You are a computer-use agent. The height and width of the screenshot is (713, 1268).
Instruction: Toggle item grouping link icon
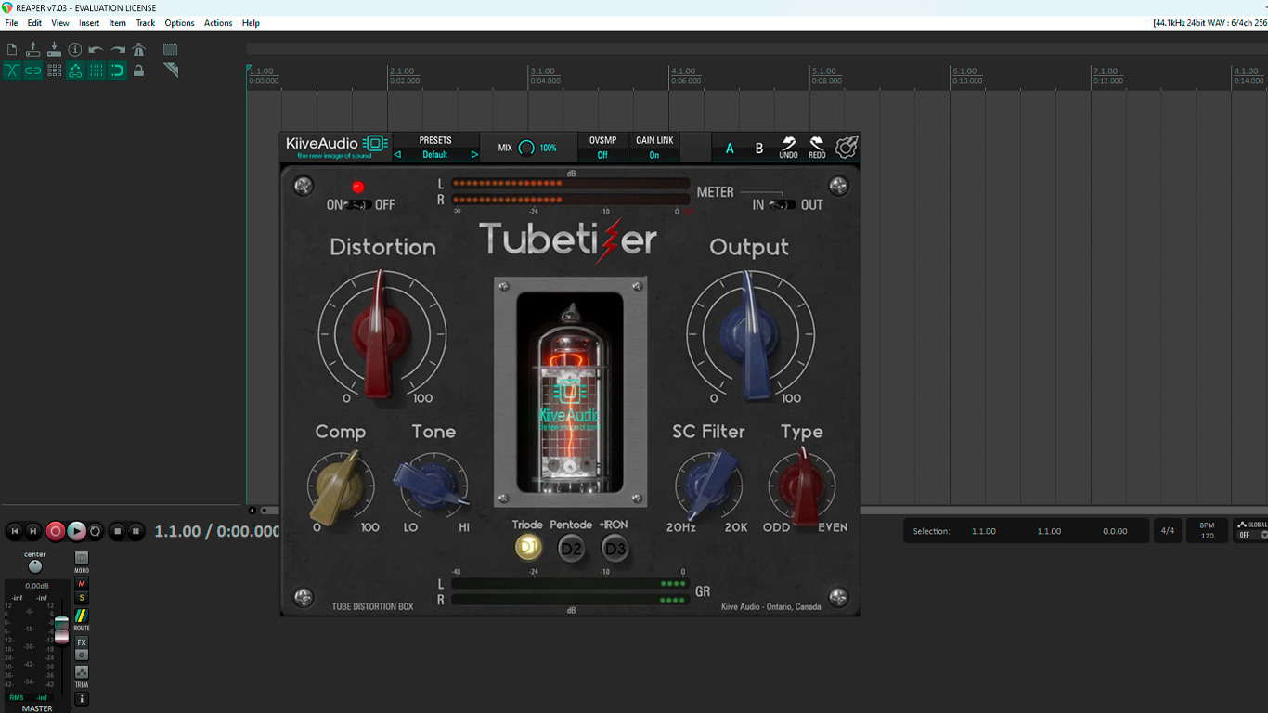[33, 71]
